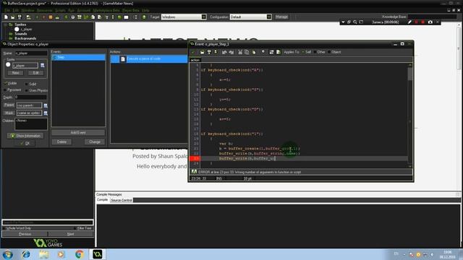Toggle the Whole Word Only checkbox
Image resolution: width=463 pixels, height=260 pixels.
pos(4,228)
